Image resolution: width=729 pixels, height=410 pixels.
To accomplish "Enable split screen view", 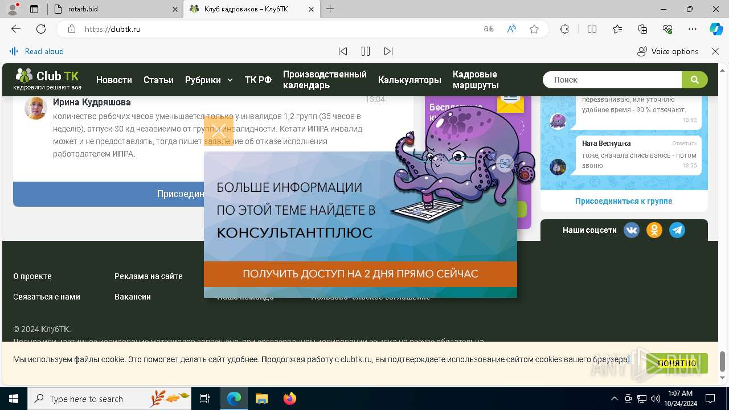I will coord(592,29).
